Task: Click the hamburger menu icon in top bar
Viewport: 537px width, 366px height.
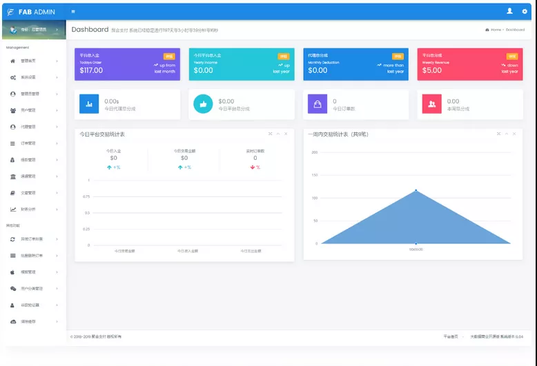Action: click(x=73, y=12)
